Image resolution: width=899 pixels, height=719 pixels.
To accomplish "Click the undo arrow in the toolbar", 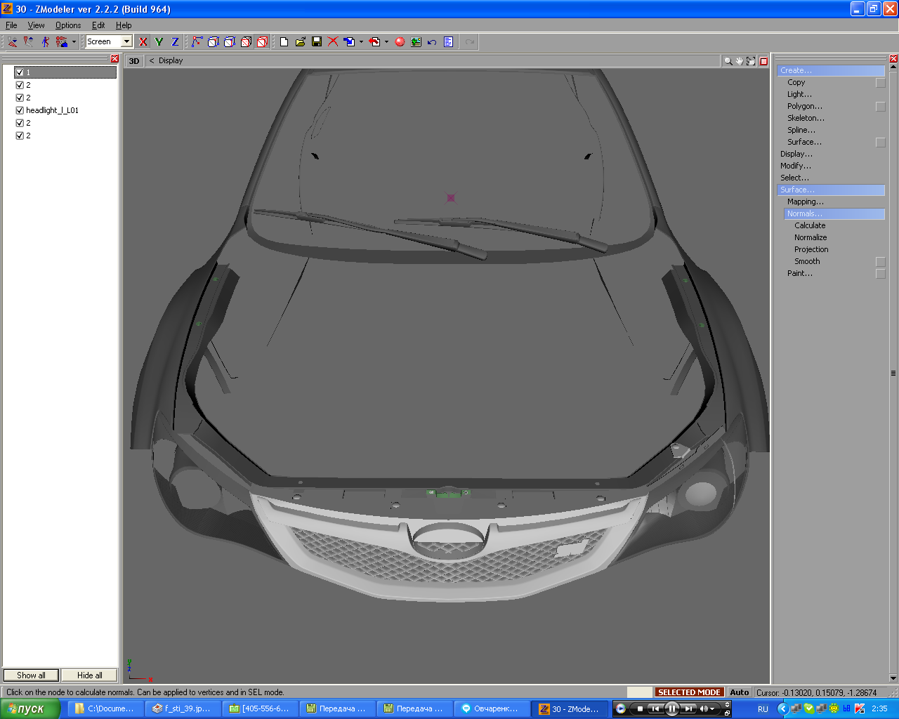I will tap(432, 42).
